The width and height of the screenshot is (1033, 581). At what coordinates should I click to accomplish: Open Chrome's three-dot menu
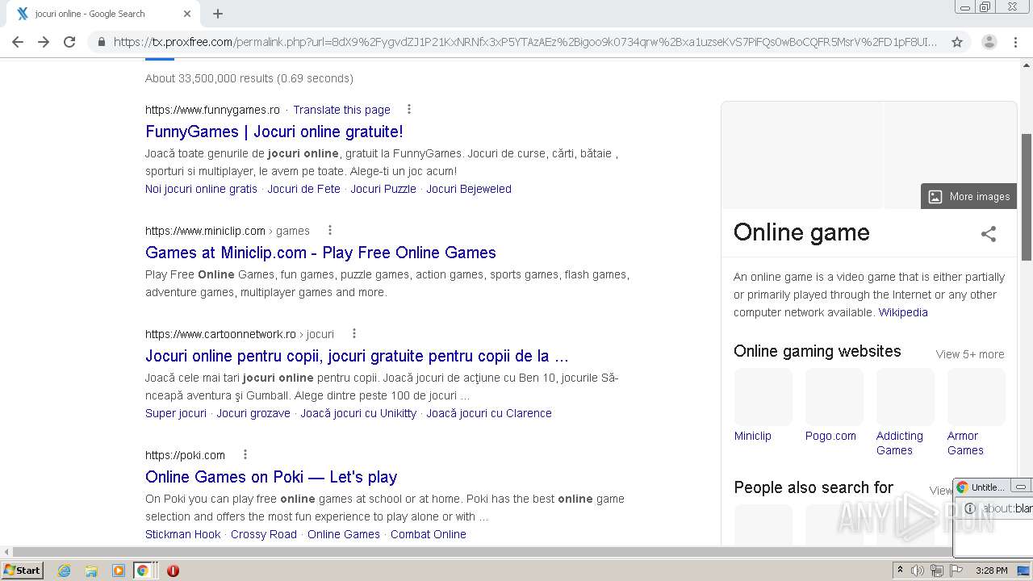point(1015,42)
